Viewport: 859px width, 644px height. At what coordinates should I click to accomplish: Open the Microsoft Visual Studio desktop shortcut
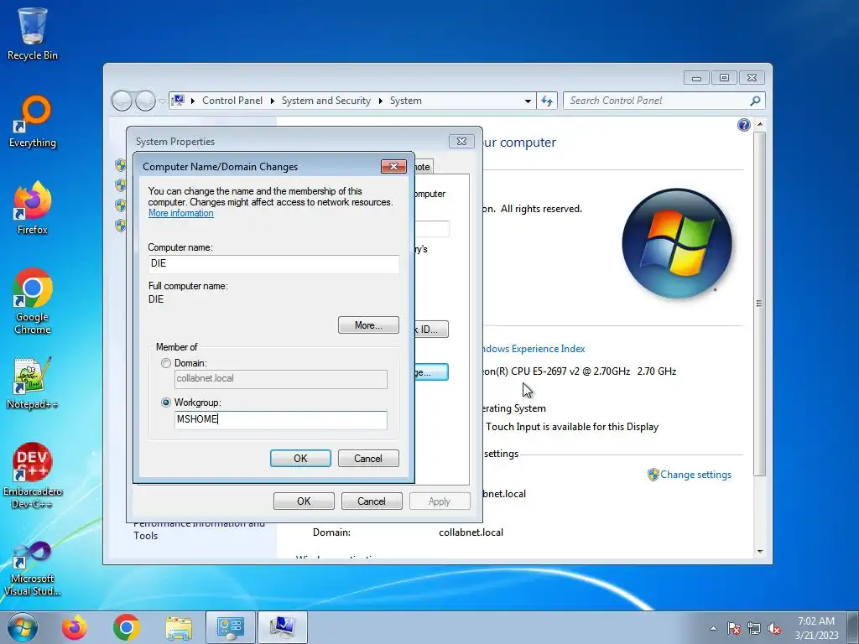tap(33, 569)
